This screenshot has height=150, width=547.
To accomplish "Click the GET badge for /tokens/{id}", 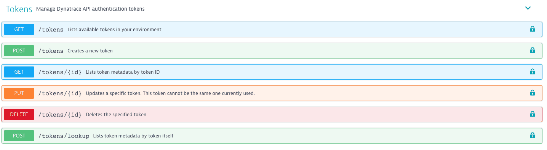I will coord(19,72).
